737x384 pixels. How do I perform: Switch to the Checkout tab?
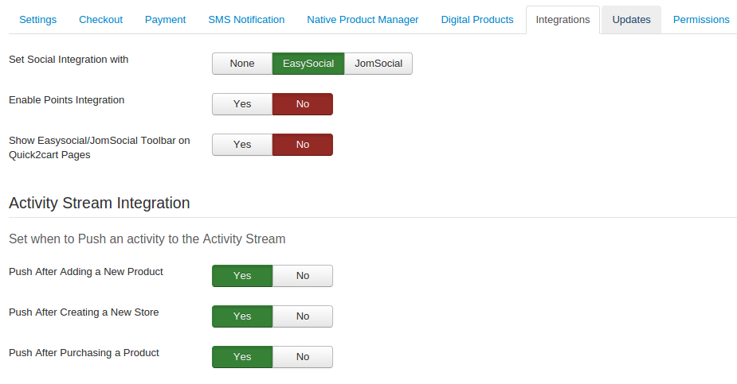pos(100,20)
